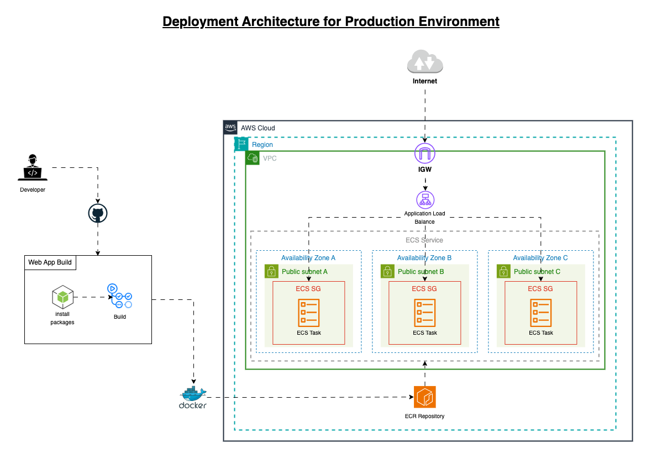Click the Docker whale logo
The width and height of the screenshot is (646, 459).
point(193,397)
